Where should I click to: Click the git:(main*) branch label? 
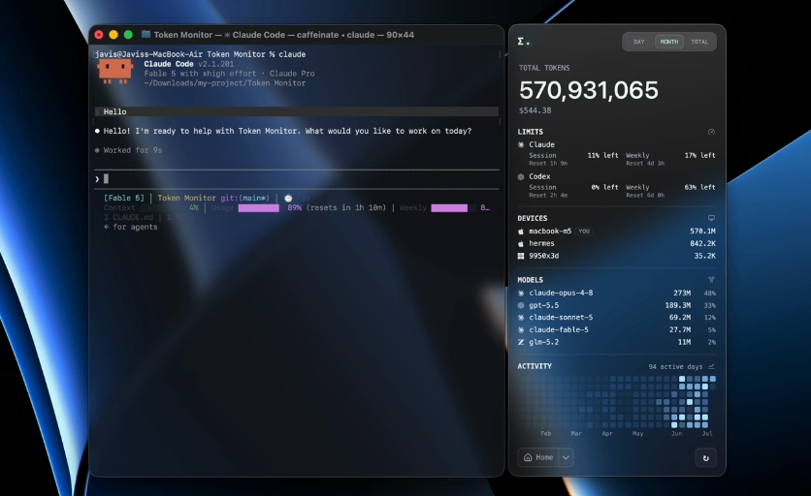(x=244, y=198)
